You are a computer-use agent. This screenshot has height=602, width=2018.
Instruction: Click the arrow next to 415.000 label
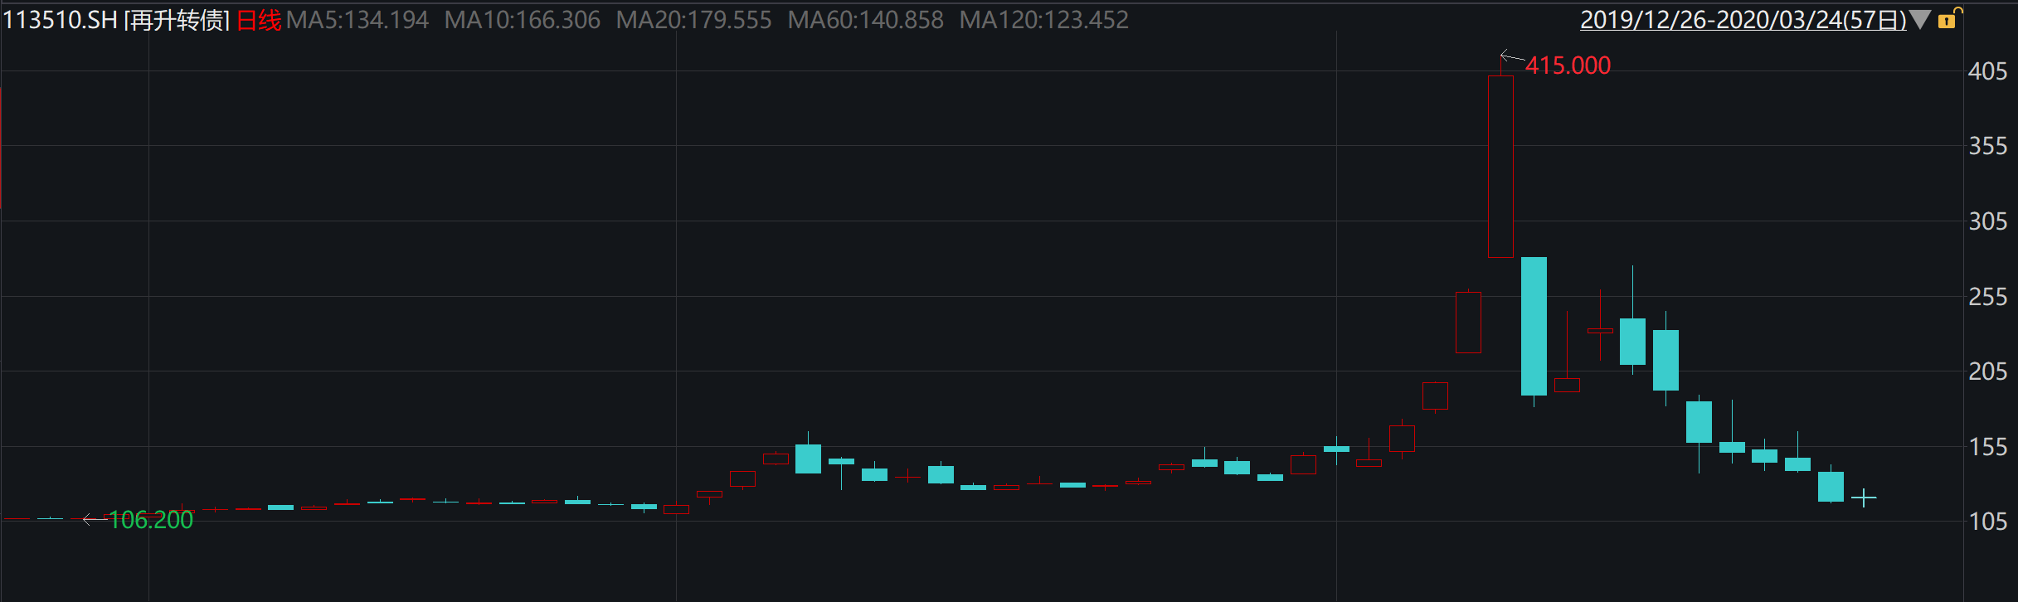(1512, 57)
